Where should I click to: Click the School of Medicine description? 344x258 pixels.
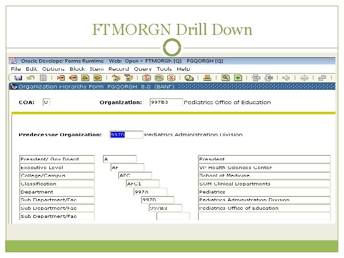(x=264, y=175)
